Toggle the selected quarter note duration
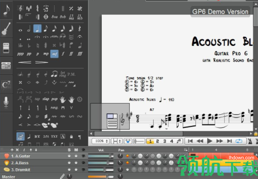 (x=37, y=29)
